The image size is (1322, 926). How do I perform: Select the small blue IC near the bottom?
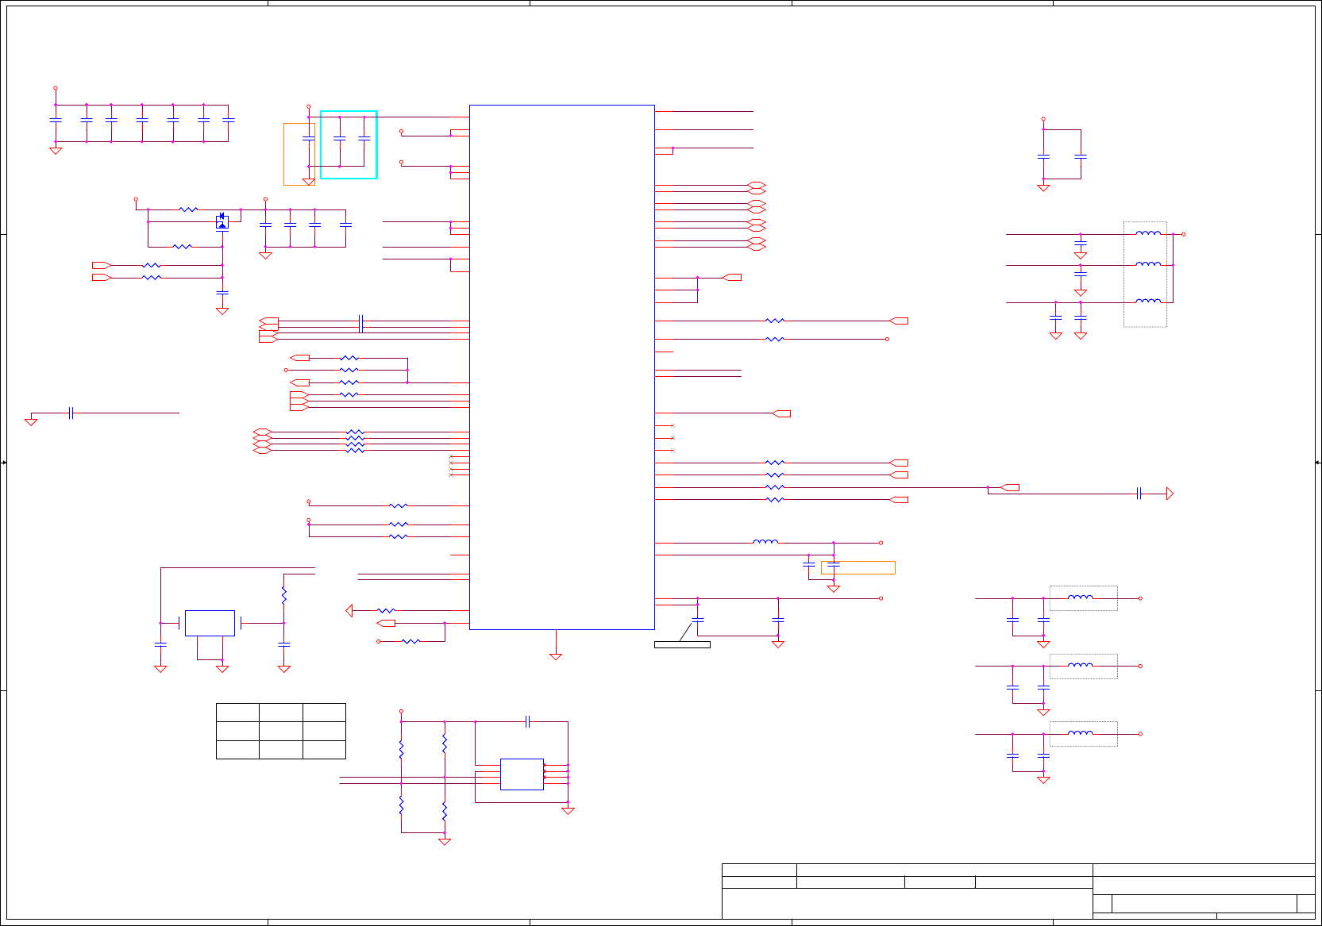(522, 774)
